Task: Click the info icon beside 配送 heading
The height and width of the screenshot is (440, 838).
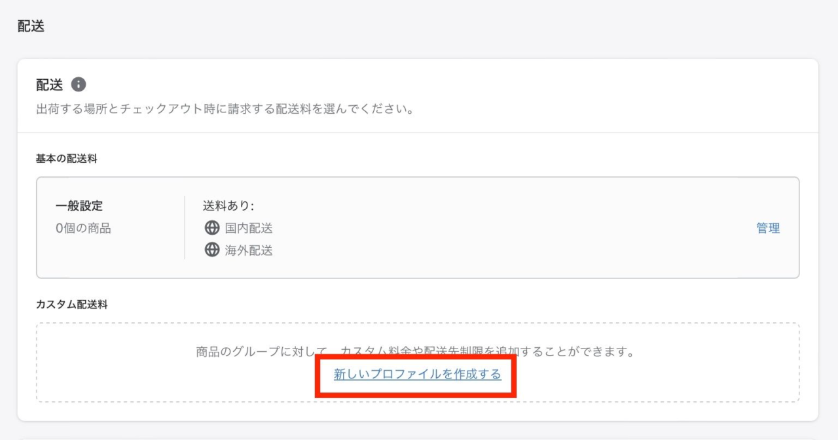Action: pyautogui.click(x=79, y=84)
